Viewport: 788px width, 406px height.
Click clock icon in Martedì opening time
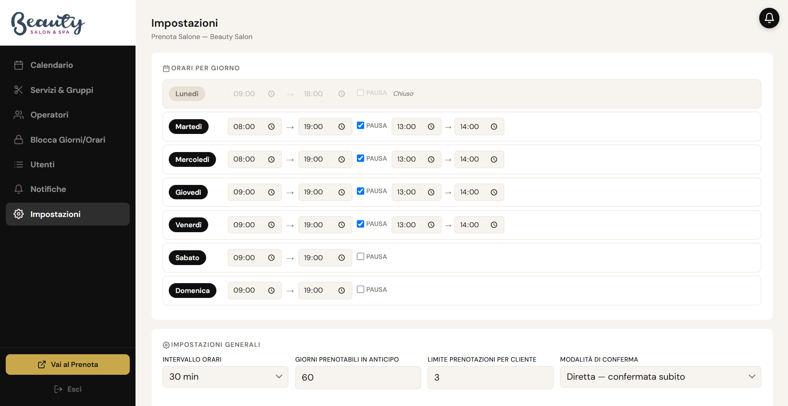[271, 127]
